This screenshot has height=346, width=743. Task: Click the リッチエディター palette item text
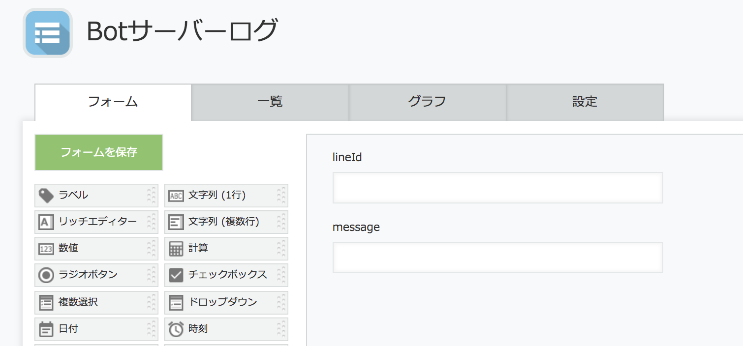click(98, 222)
